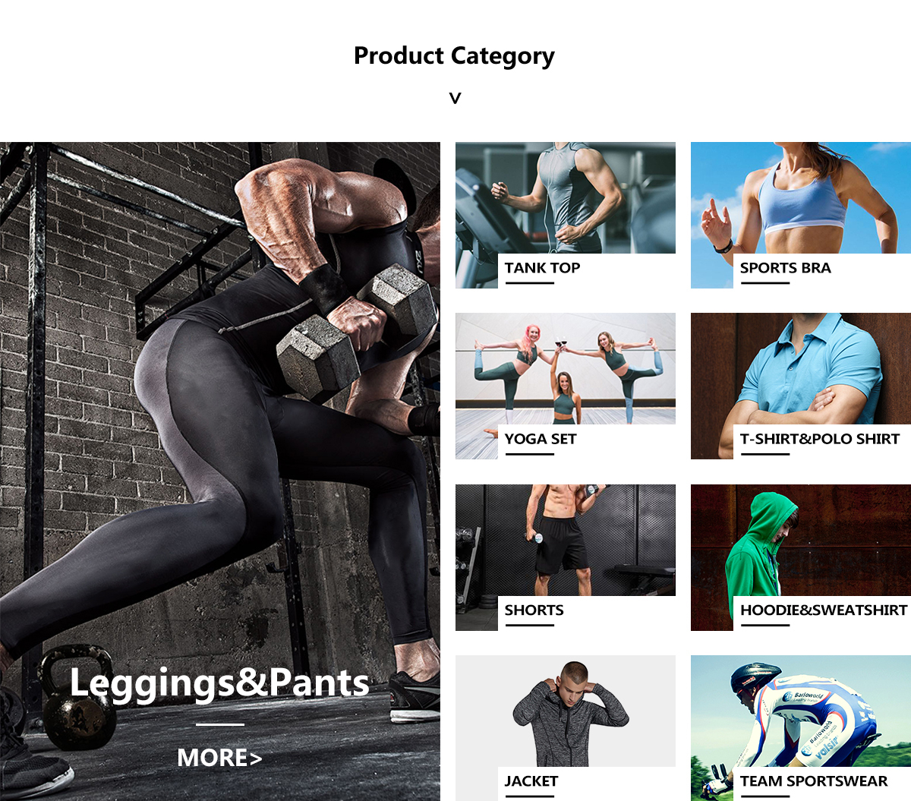Open the SPORTS BRA category label
The image size is (911, 801).
click(x=785, y=267)
